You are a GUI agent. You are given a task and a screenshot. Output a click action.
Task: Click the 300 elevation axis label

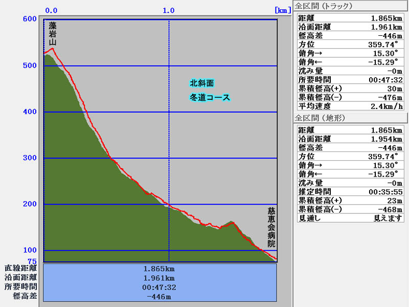point(30,158)
